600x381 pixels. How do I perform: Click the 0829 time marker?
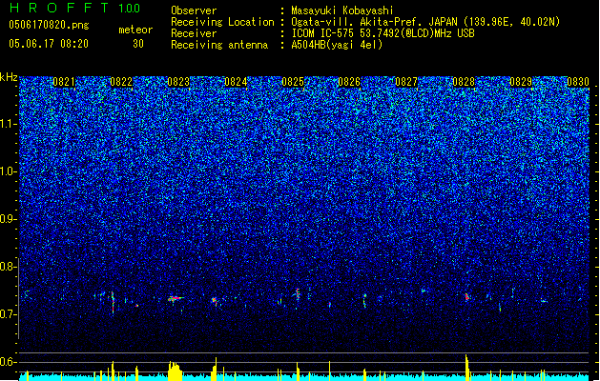click(x=521, y=82)
